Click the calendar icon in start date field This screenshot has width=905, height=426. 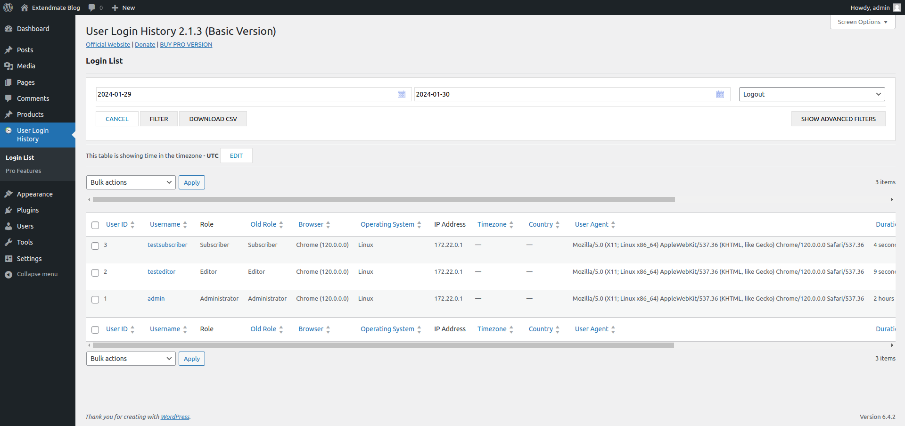tap(401, 94)
